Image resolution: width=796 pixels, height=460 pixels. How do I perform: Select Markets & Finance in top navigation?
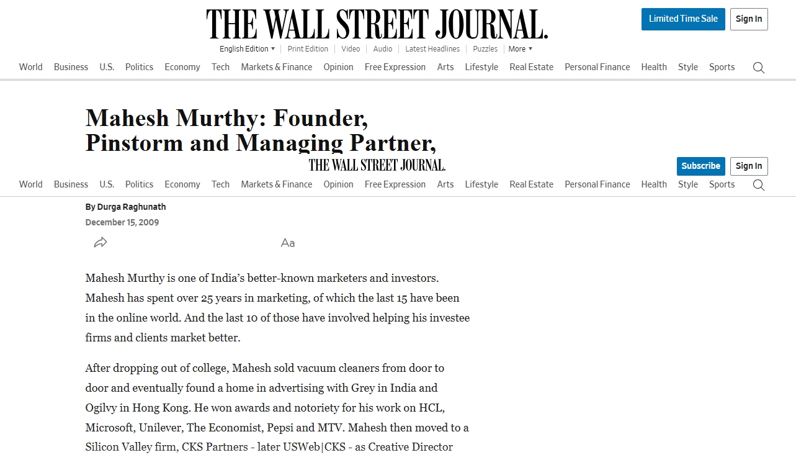[277, 67]
